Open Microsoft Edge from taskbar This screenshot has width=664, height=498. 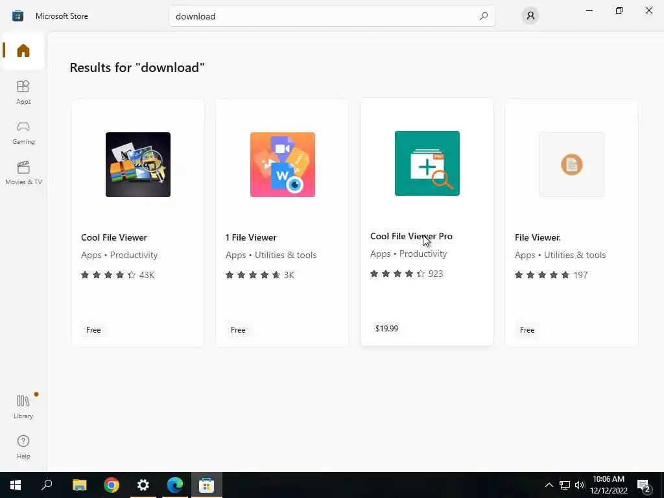pyautogui.click(x=175, y=485)
